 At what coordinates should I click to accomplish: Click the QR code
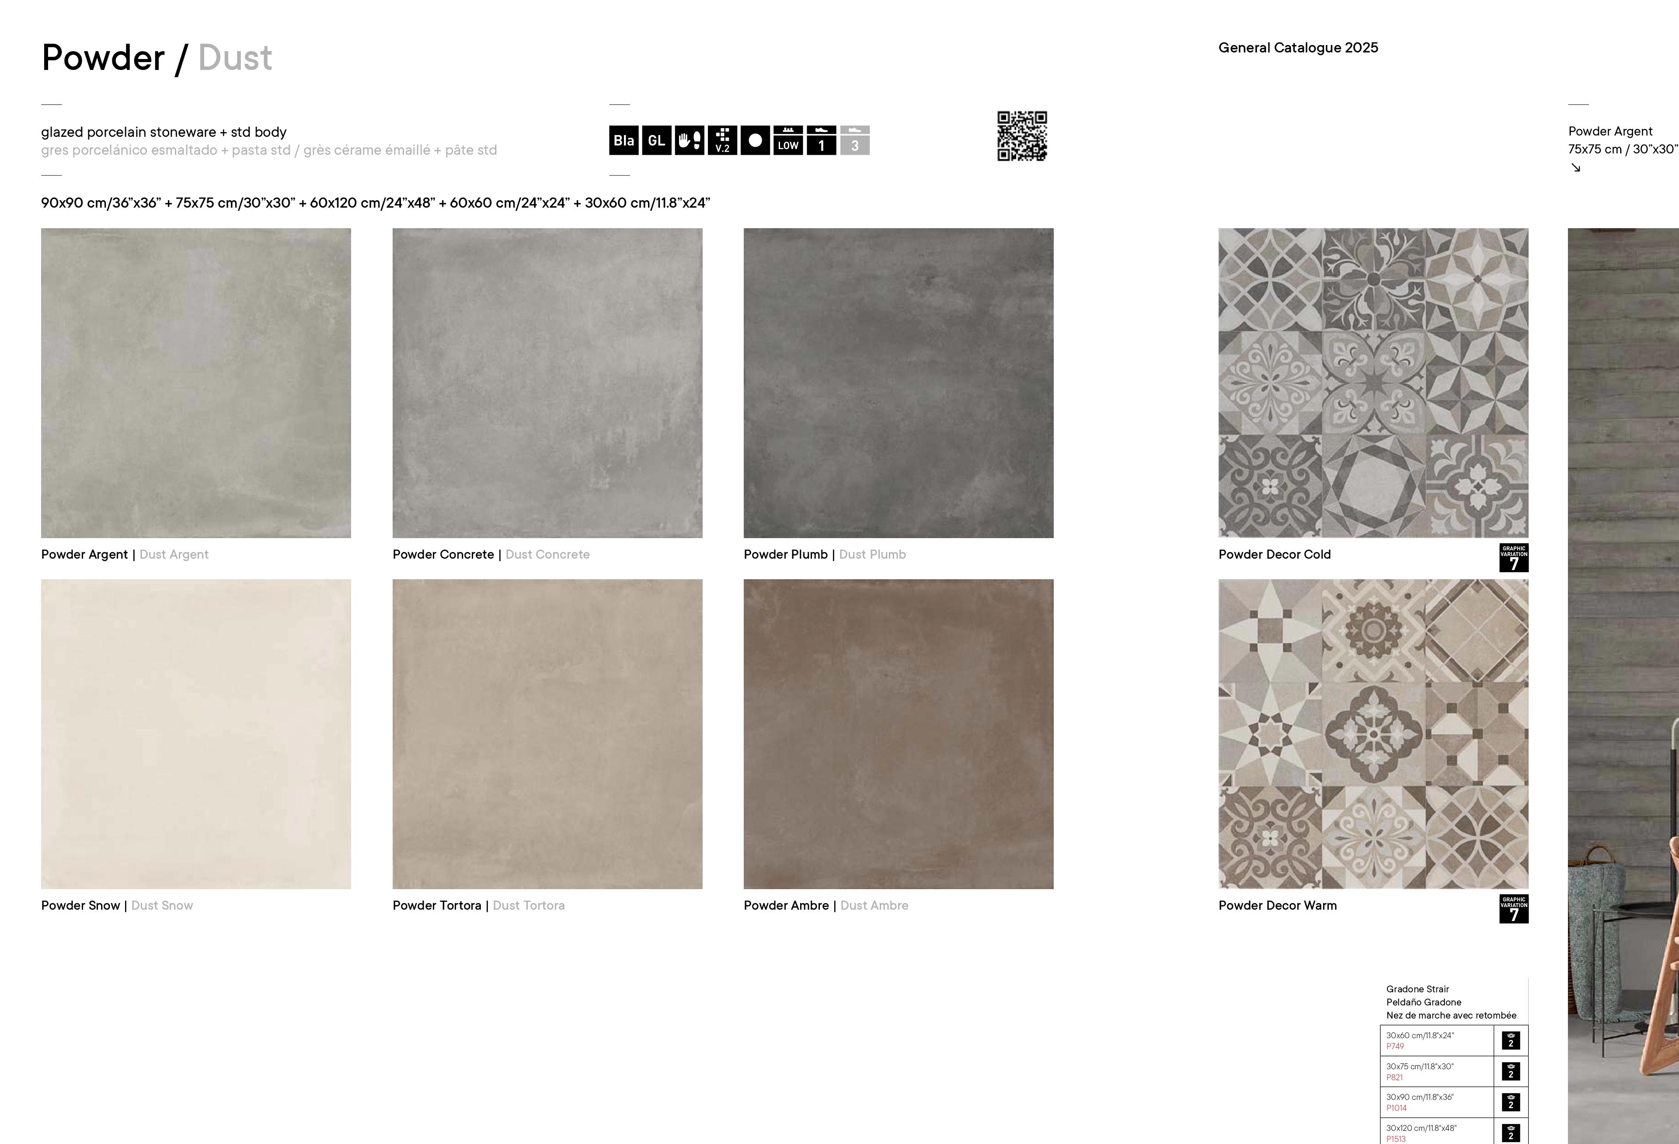[1022, 136]
